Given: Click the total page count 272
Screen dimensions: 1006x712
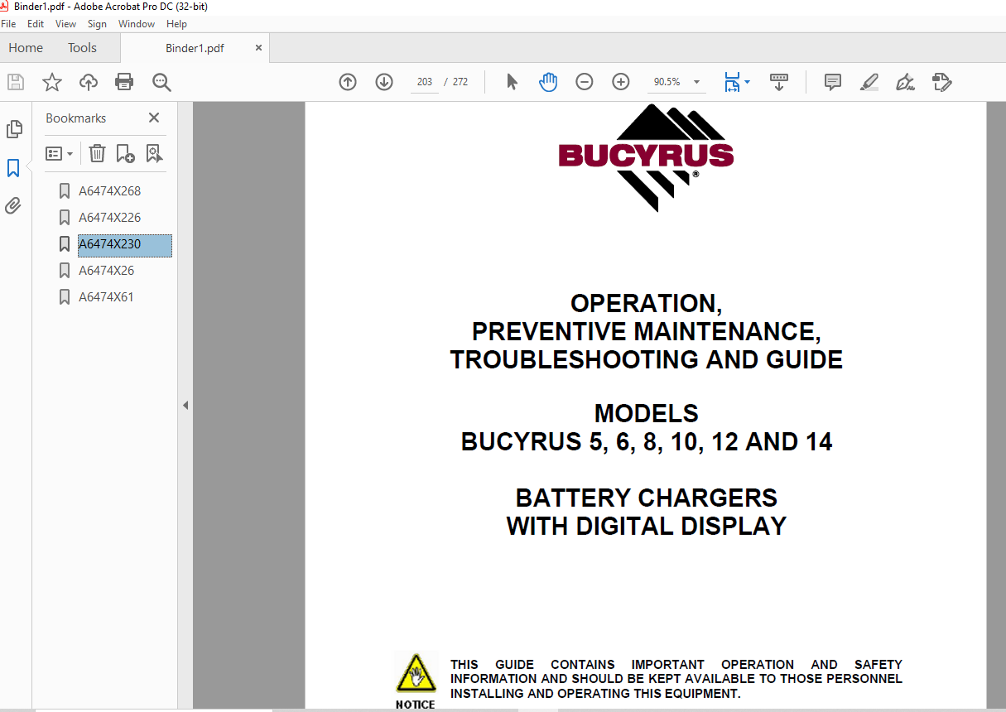Looking at the screenshot, I should 460,82.
